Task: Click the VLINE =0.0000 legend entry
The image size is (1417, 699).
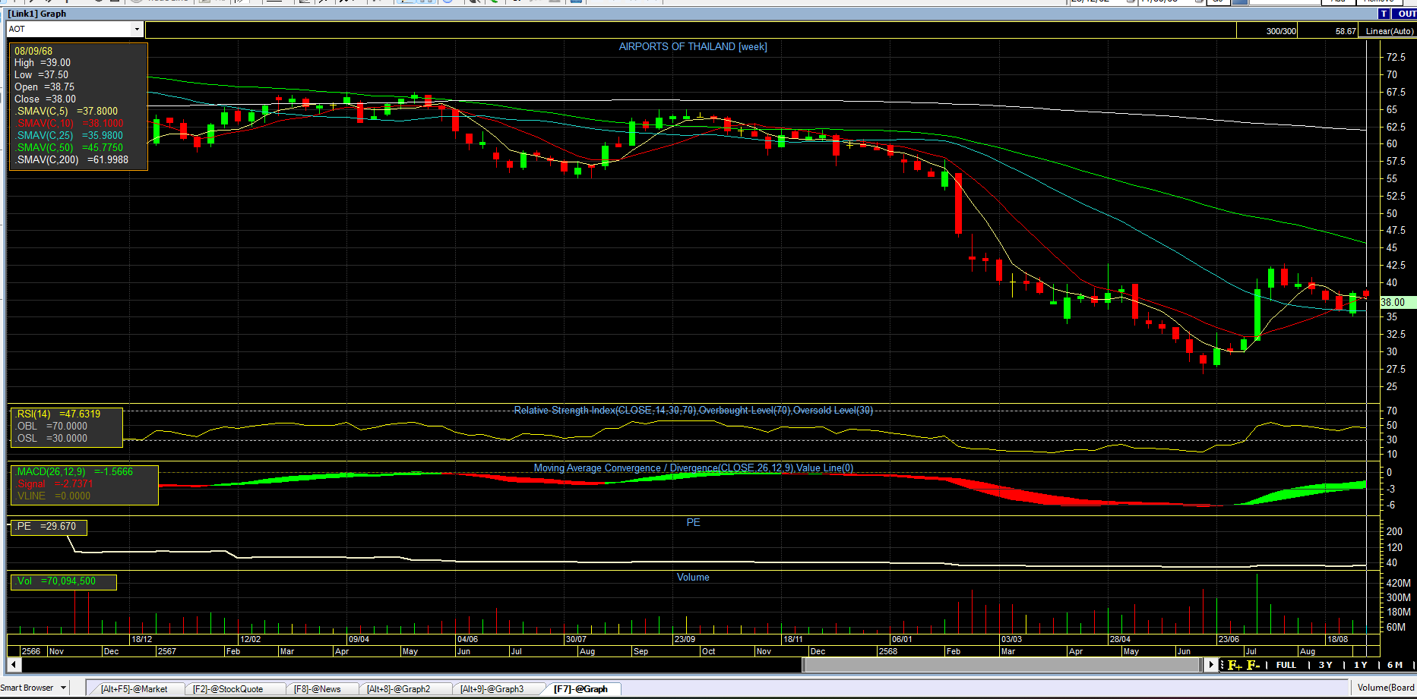Action: click(x=53, y=496)
